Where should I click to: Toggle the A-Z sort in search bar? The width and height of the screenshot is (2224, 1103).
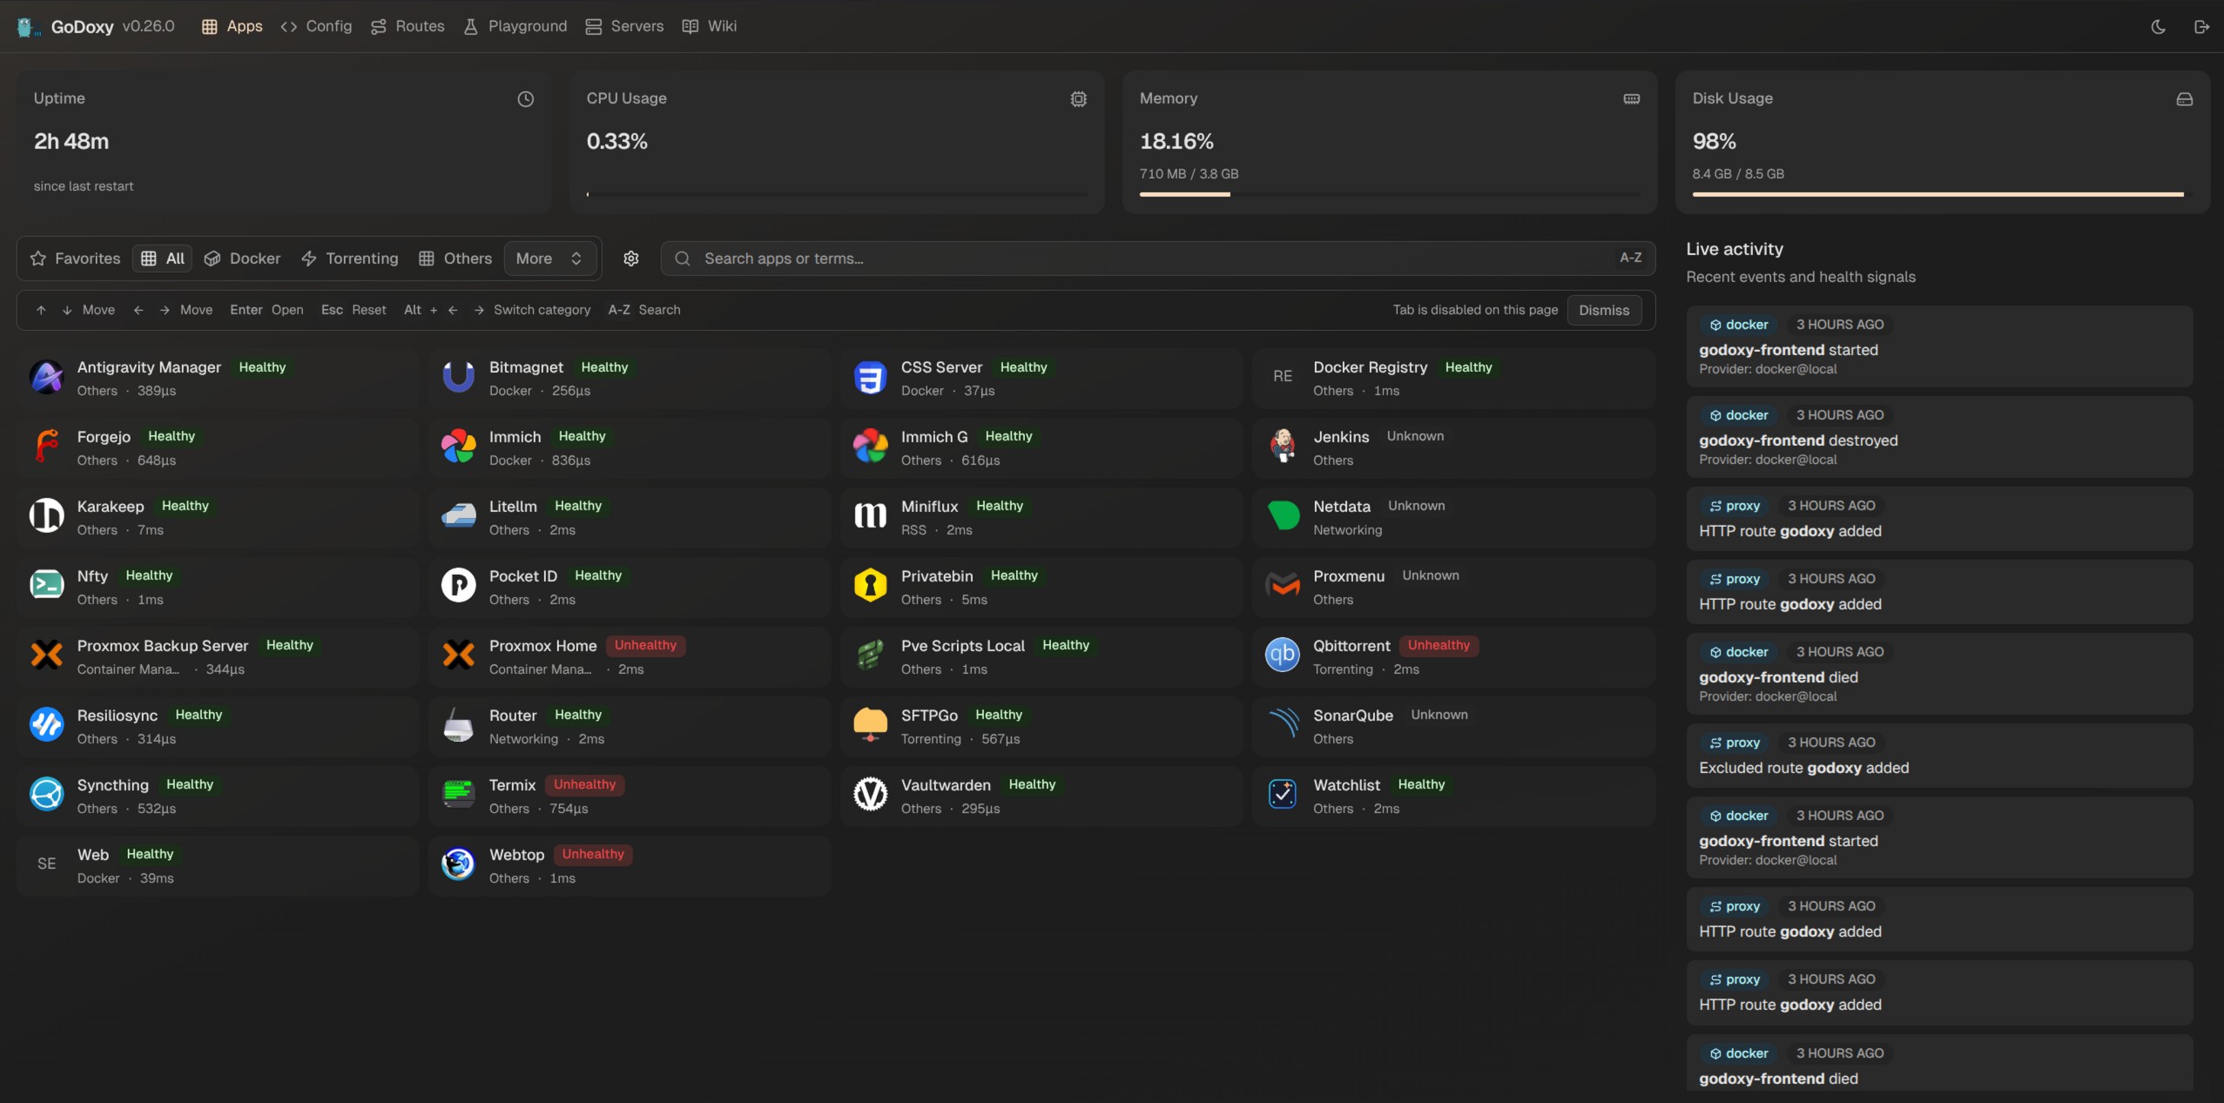1630,259
